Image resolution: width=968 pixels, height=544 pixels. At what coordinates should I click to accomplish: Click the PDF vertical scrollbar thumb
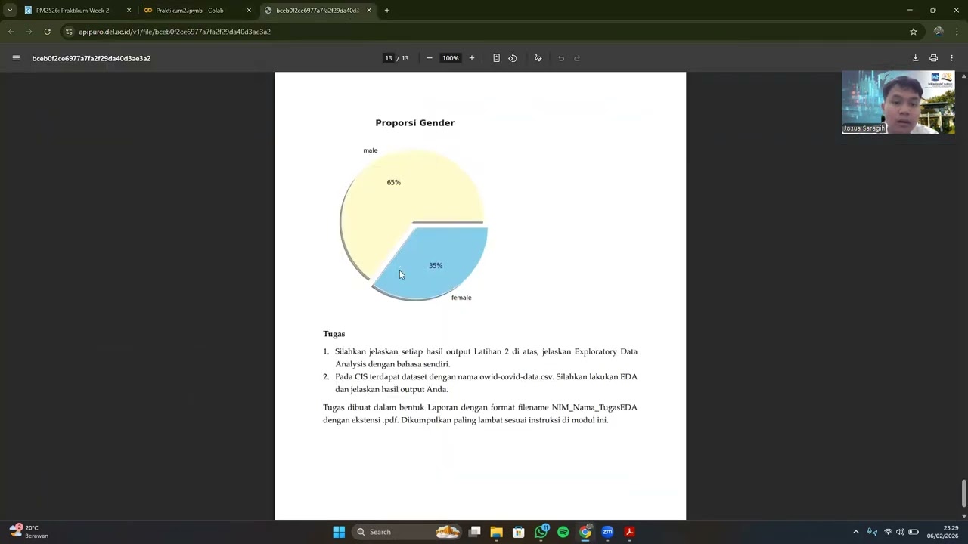[x=963, y=493]
